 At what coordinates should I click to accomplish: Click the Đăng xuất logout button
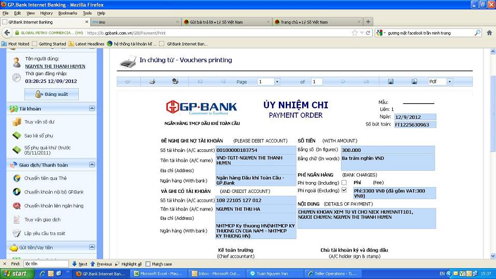pos(51,94)
